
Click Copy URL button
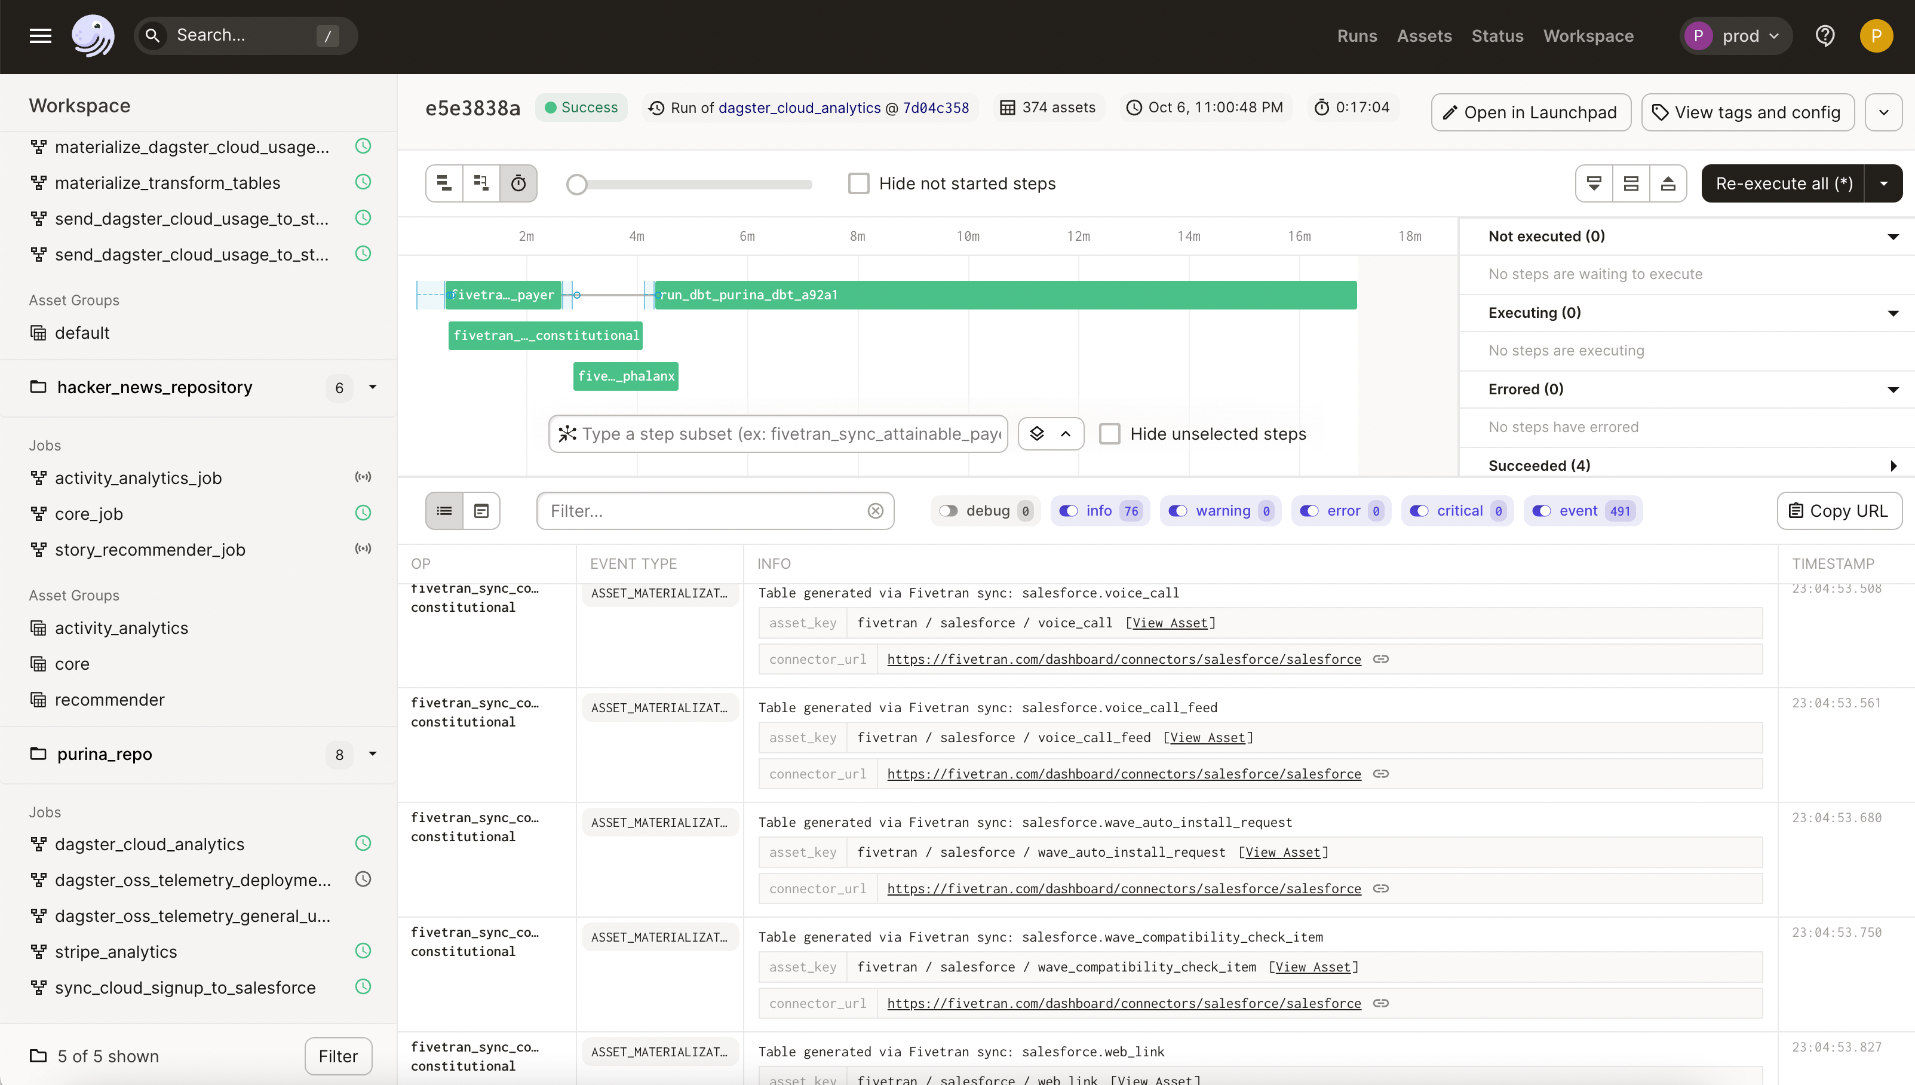point(1839,510)
